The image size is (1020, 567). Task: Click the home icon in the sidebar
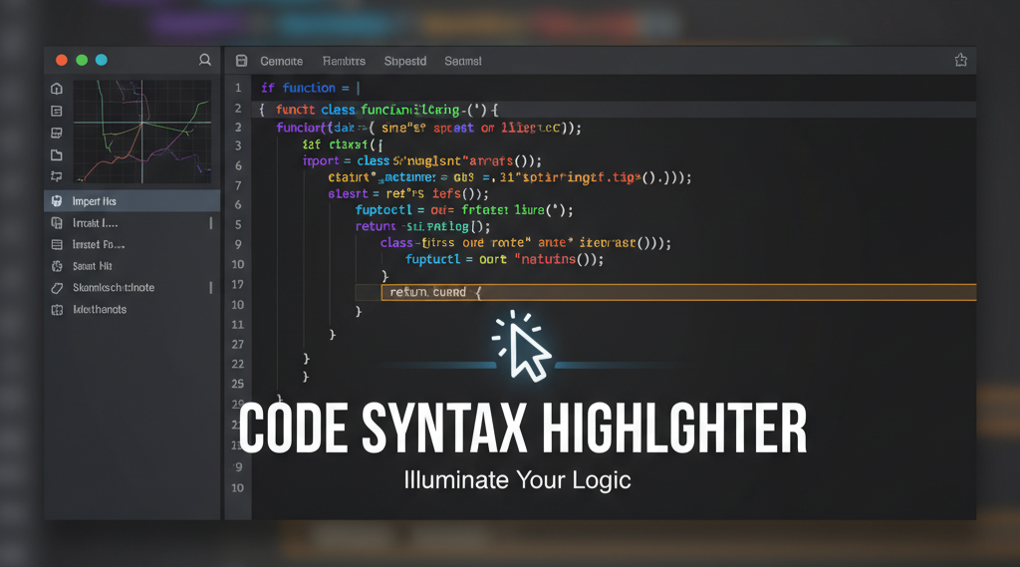57,89
